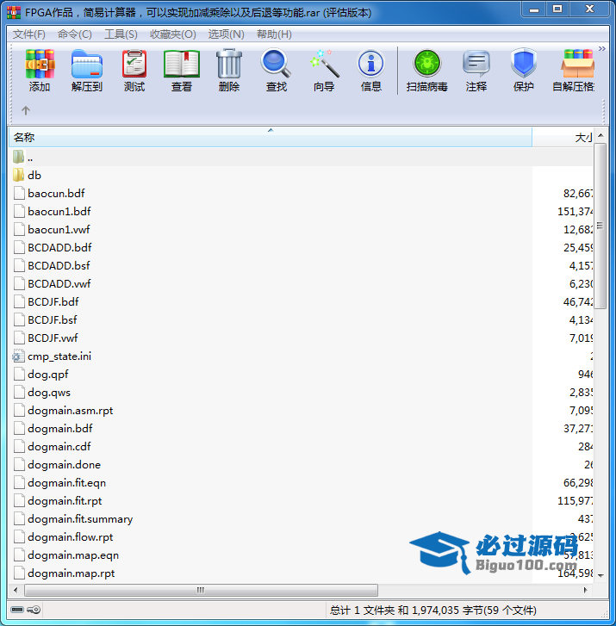The height and width of the screenshot is (626, 616).
Task: Sort by 大小 size column header
Action: tap(563, 137)
